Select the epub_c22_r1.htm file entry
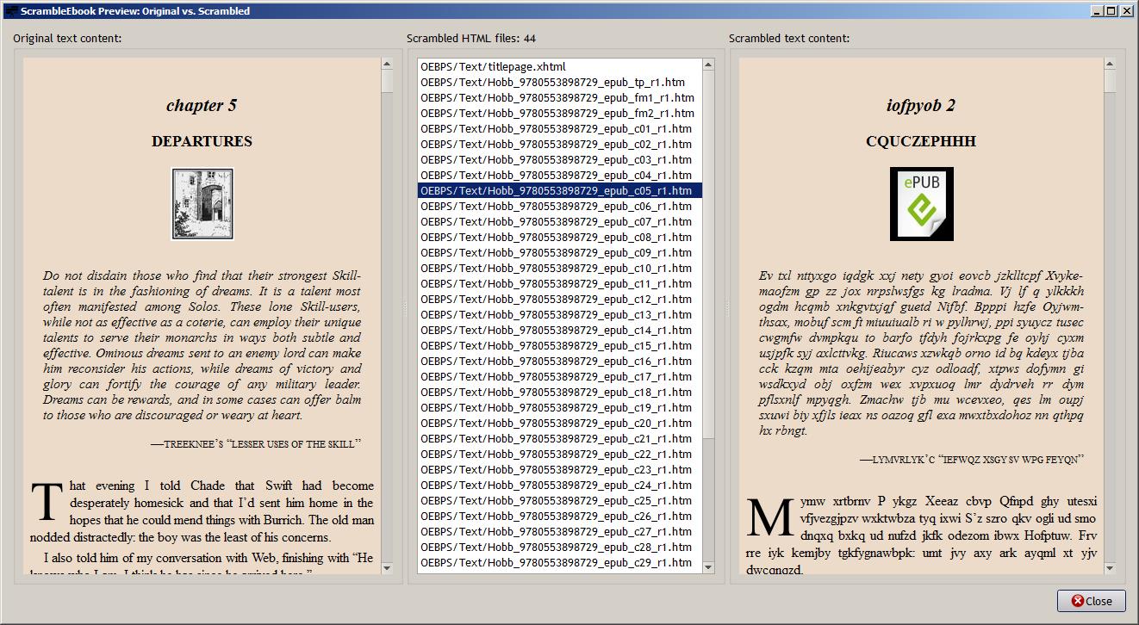The width and height of the screenshot is (1139, 625). (x=560, y=454)
